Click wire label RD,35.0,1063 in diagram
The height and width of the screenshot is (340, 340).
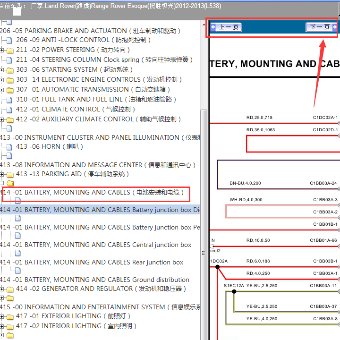click(261, 130)
